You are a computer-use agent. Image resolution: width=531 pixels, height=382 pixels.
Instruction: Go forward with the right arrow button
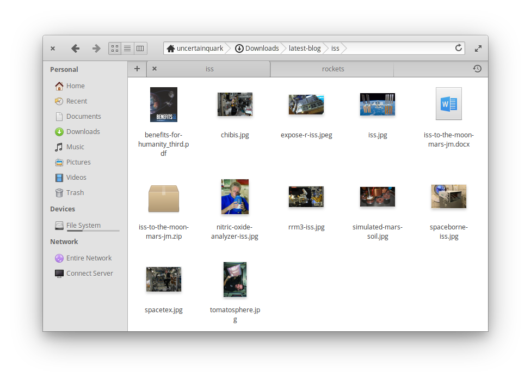[96, 48]
